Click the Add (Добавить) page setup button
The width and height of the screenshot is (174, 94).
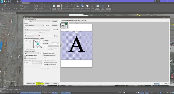tap(55, 21)
